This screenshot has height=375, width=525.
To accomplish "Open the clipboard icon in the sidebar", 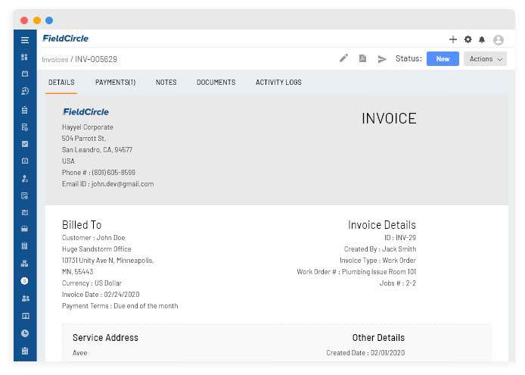I will (x=25, y=110).
